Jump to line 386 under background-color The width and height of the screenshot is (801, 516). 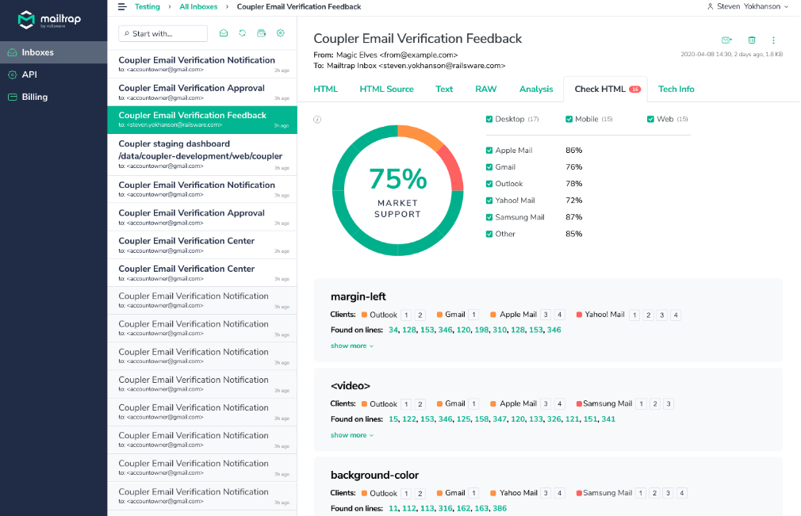[x=500, y=509]
